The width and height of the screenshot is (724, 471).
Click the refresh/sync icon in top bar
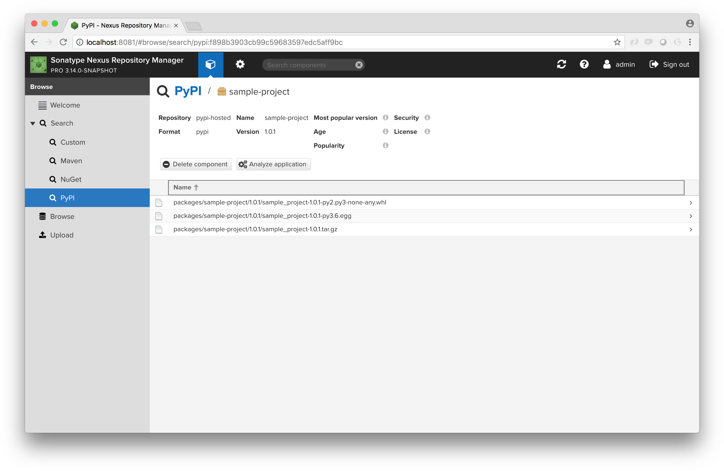tap(561, 64)
